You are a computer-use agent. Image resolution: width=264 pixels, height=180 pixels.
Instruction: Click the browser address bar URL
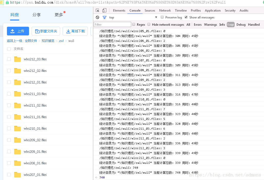point(118,2)
